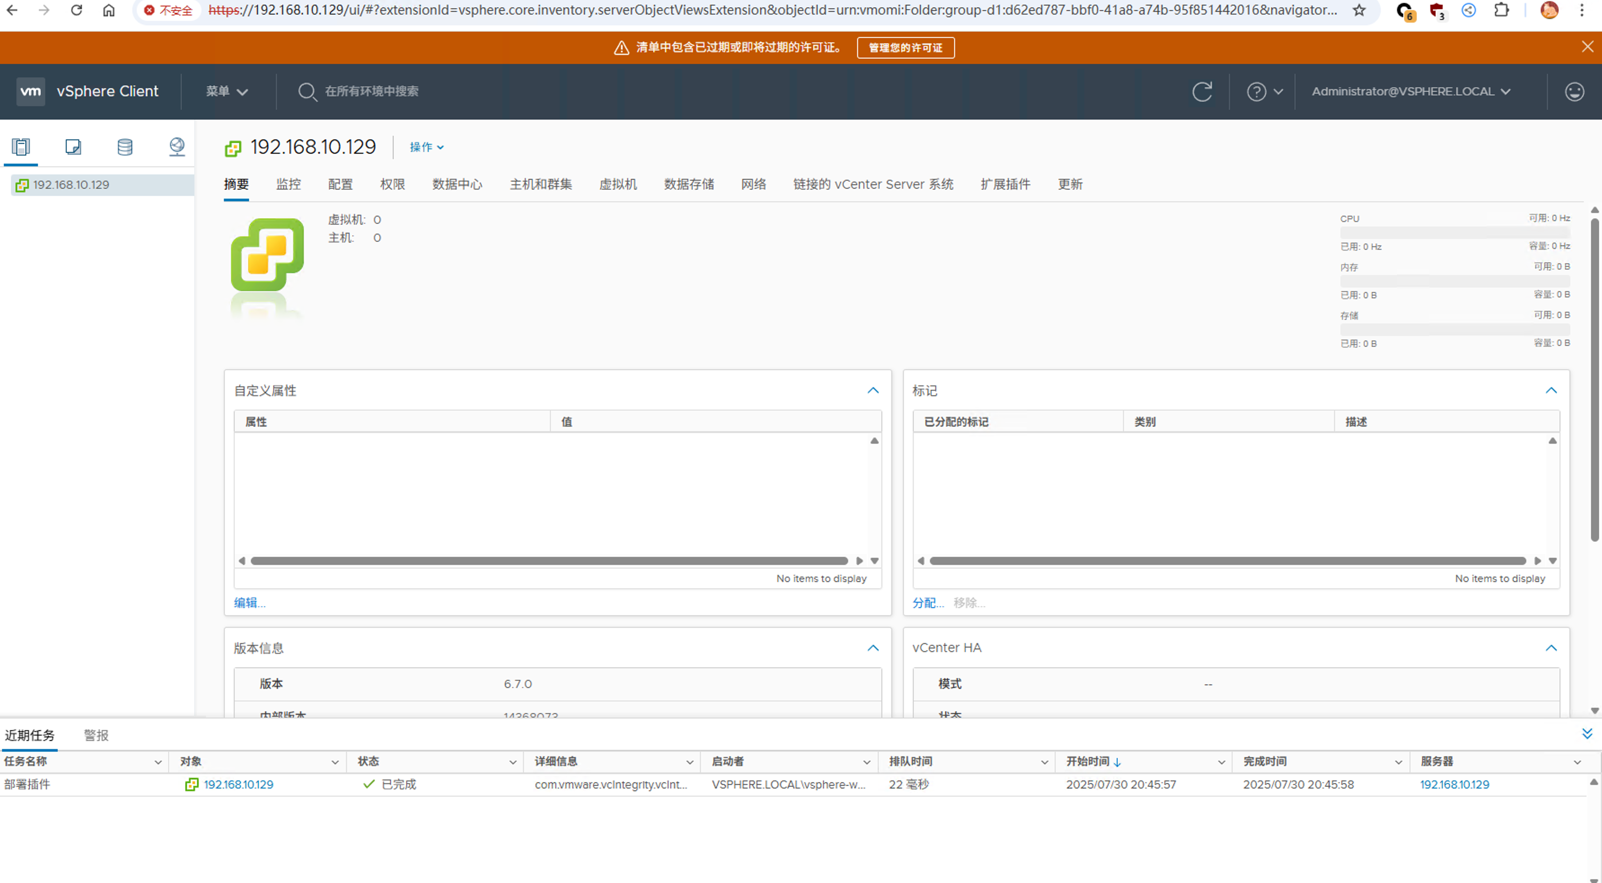The width and height of the screenshot is (1602, 883).
Task: Switch to the 网络 tab
Action: (x=753, y=184)
